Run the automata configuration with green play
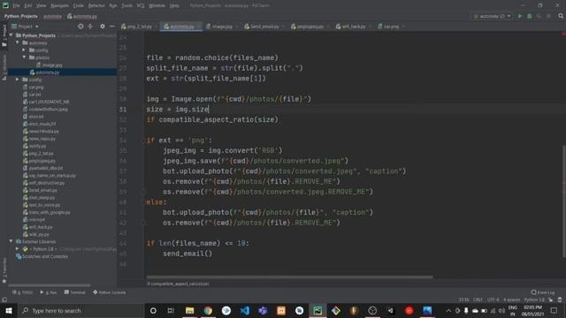 coord(520,16)
